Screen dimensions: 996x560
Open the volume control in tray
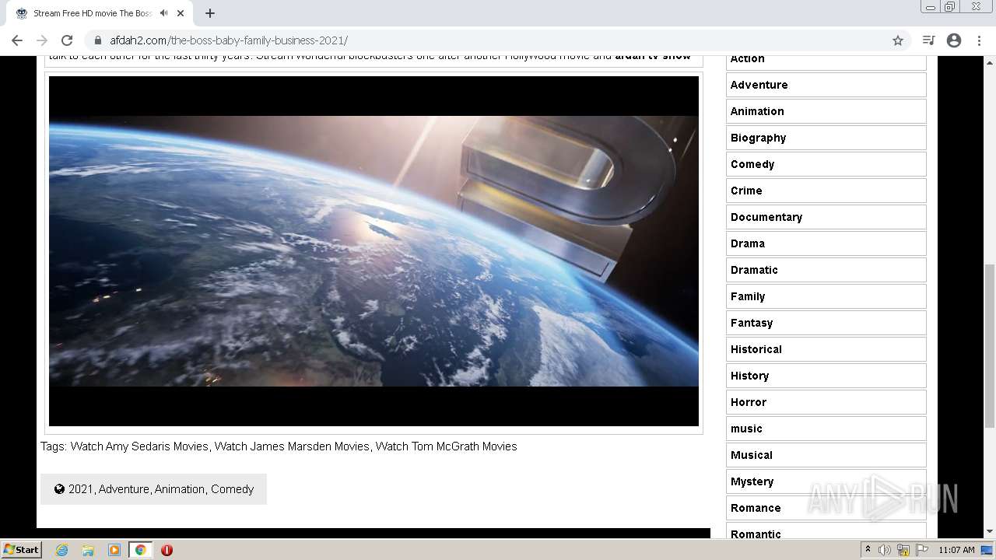(885, 550)
